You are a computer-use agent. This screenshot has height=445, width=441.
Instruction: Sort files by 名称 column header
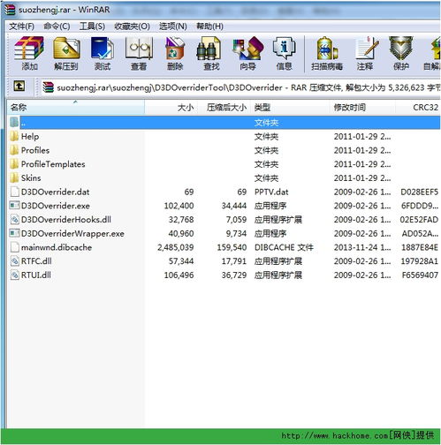pos(76,107)
